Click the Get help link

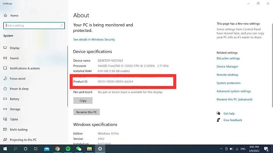229,114
